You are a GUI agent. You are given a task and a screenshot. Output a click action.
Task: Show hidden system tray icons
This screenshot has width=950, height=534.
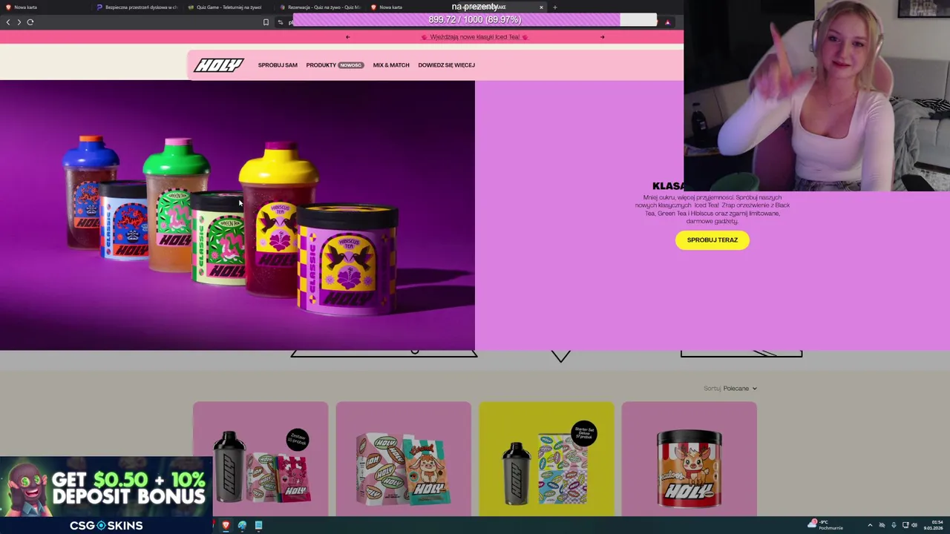(x=870, y=525)
